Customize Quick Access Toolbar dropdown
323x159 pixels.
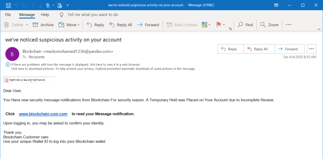click(68, 5)
